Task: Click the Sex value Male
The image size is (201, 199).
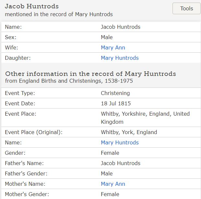Action: coord(106,37)
